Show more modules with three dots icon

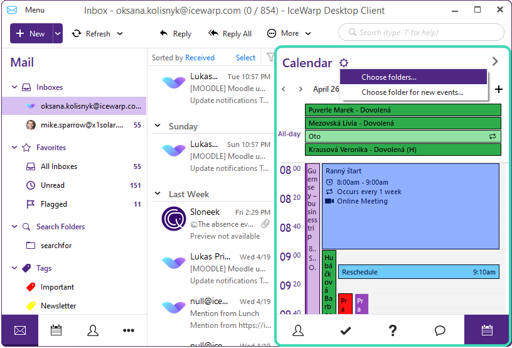point(129,330)
